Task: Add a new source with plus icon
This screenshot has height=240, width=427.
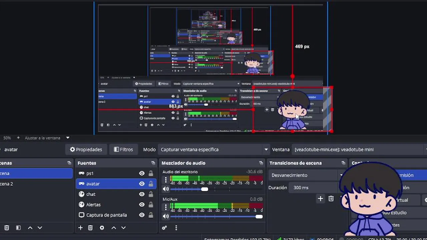Action: pyautogui.click(x=80, y=228)
